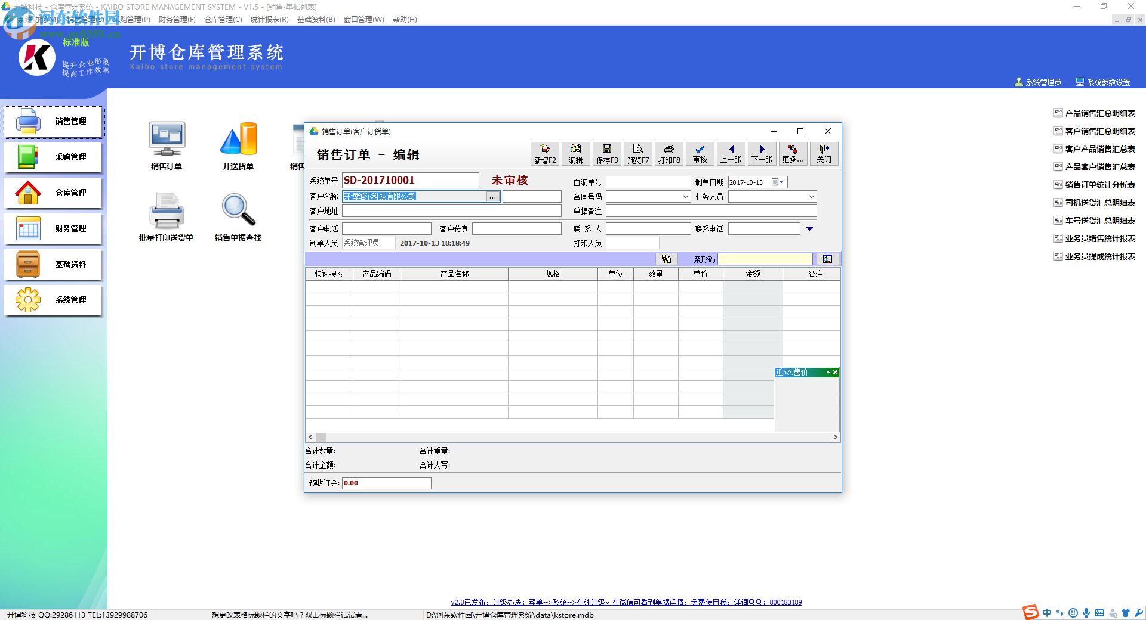Go to next order 下一张
The image size is (1146, 620).
pyautogui.click(x=762, y=154)
